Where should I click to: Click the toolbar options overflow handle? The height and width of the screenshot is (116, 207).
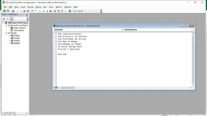tap(101, 11)
